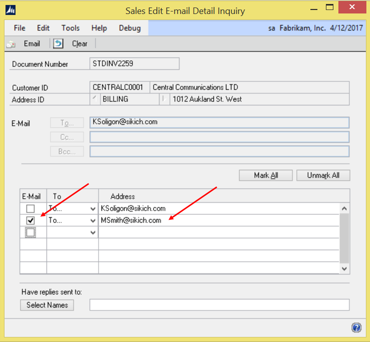Open the blue help question mark icon
370x342 pixels.
pos(356,328)
